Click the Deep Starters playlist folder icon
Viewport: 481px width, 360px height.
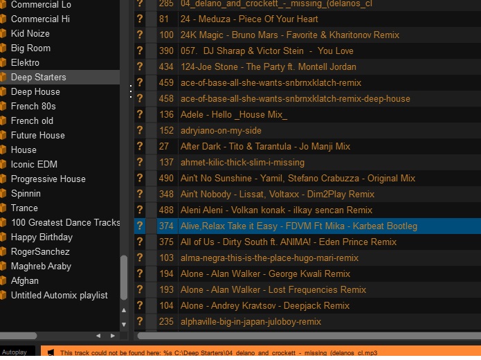click(x=3, y=78)
